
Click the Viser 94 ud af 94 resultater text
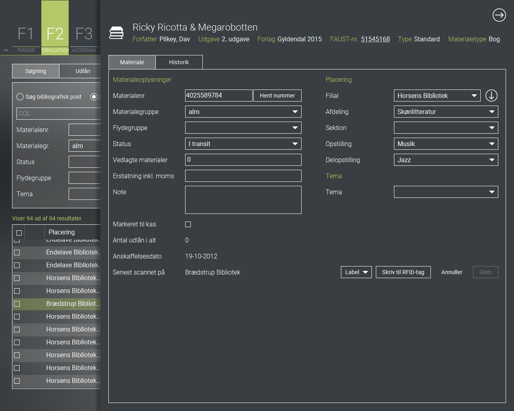47,218
